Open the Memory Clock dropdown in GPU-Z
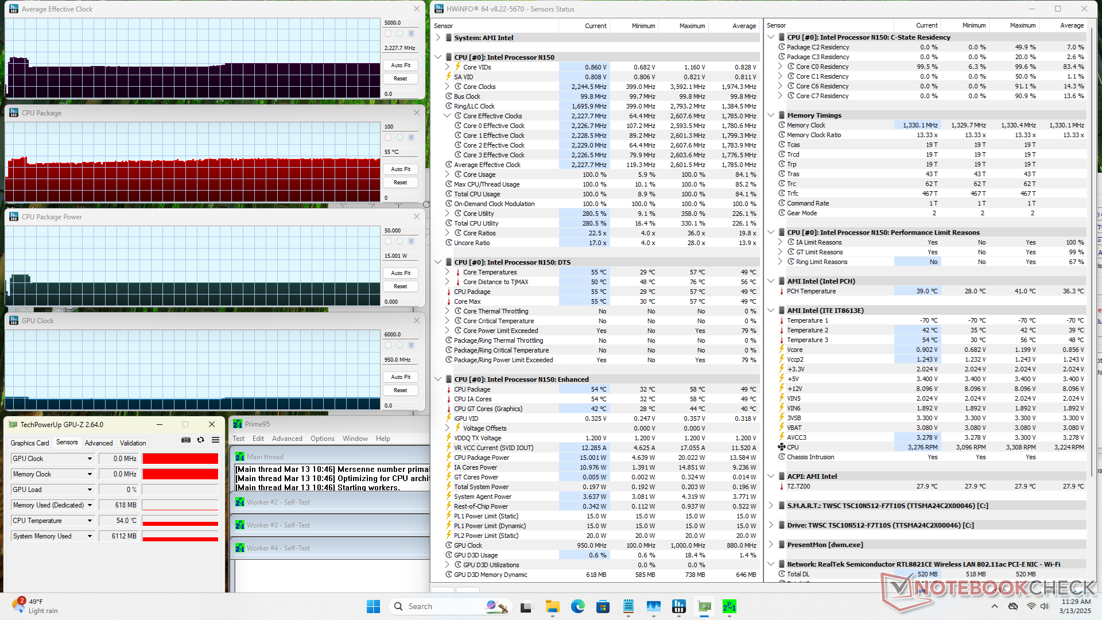Screen dimensions: 1102x620 tap(90, 474)
